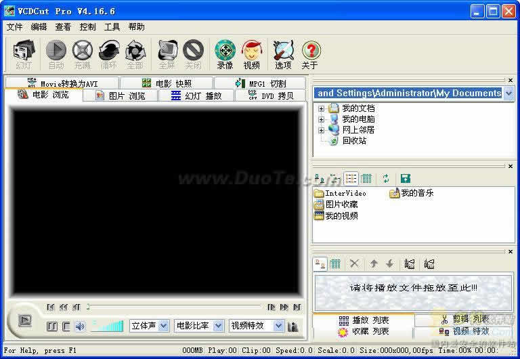Click the last camera icon in playlist toolbar
Screen dimensions: 520x359
pos(429,264)
